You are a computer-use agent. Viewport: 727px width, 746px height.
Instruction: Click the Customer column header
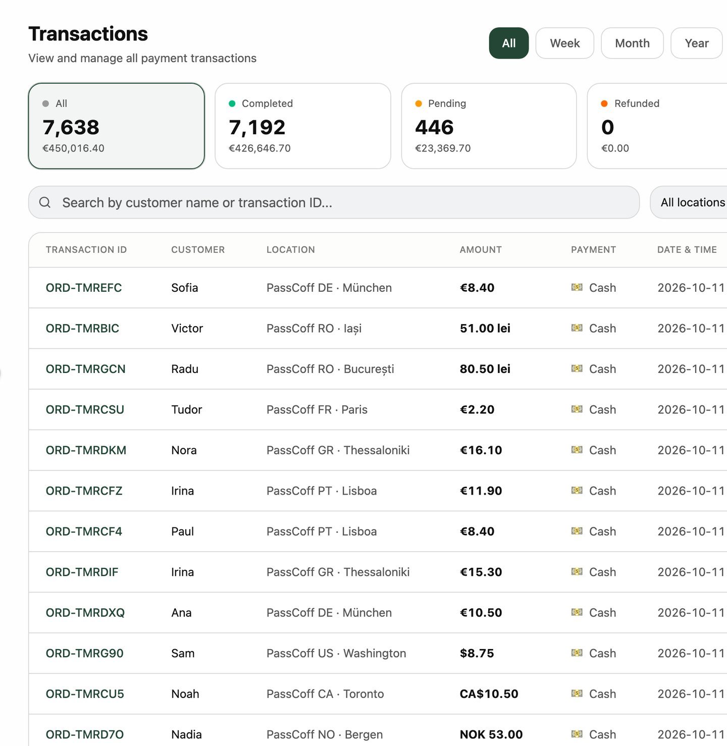(198, 250)
